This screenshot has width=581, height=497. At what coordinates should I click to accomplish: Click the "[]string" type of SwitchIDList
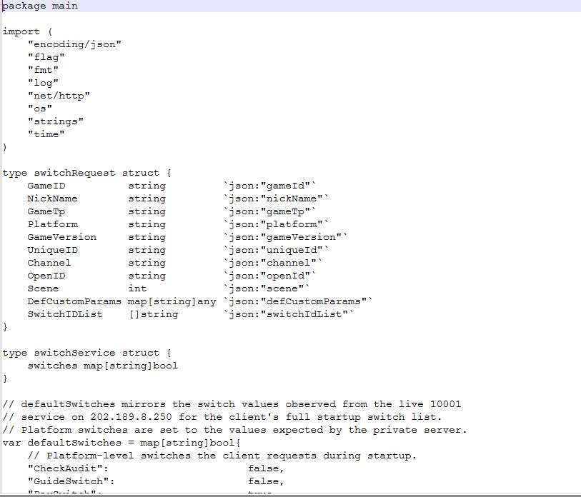click(x=154, y=314)
